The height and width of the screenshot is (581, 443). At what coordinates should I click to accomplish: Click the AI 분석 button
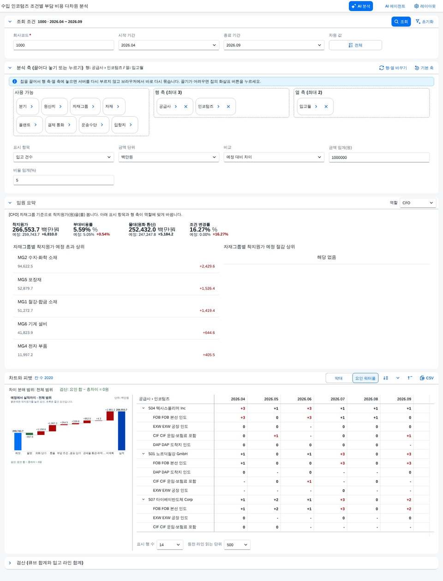click(x=360, y=6)
